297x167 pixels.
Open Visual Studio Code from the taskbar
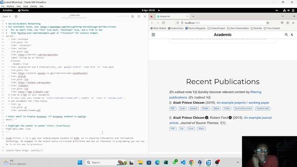pos(183,162)
